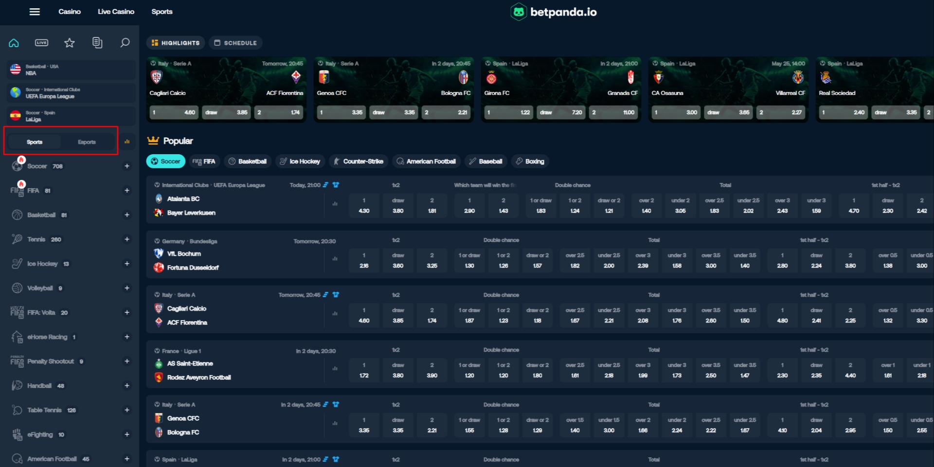Click the Basketball ball icon in sidebar
Screen dimensions: 934x467
pos(18,215)
